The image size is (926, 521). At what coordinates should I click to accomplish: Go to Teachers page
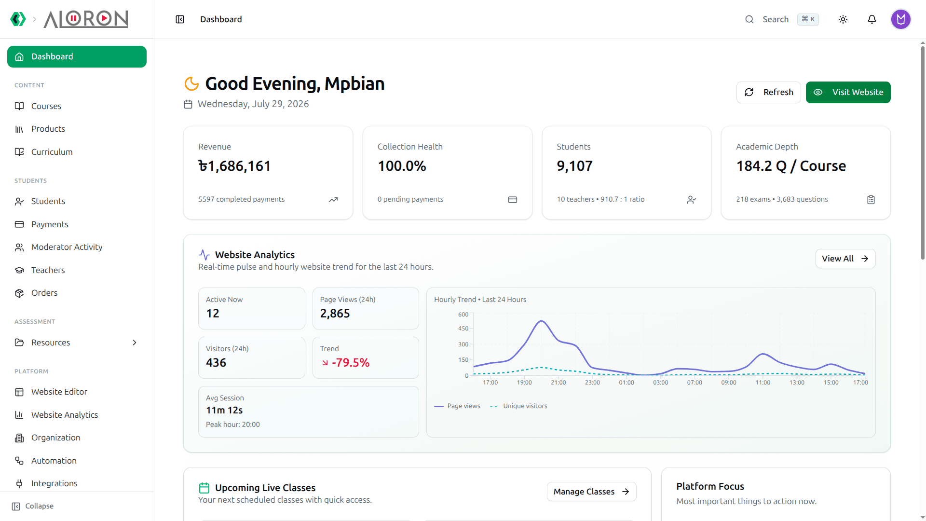pos(77,270)
